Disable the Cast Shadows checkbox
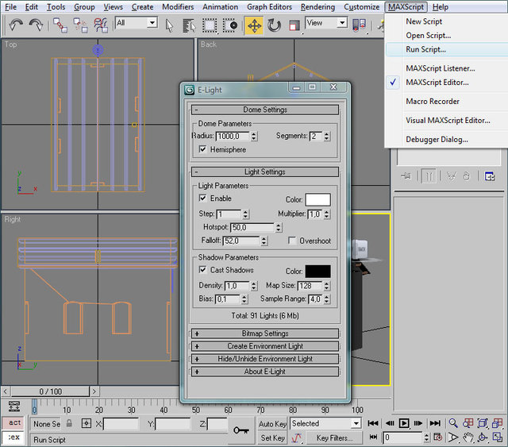The width and height of the screenshot is (508, 447). (203, 270)
